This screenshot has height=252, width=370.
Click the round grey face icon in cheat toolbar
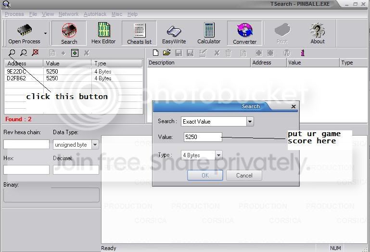(287, 53)
